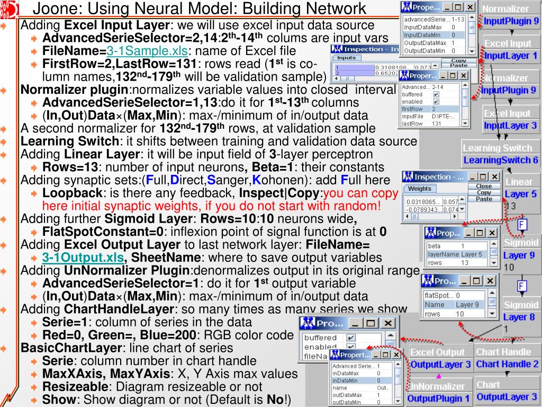Select the firstRow row with value 2

tap(430, 109)
